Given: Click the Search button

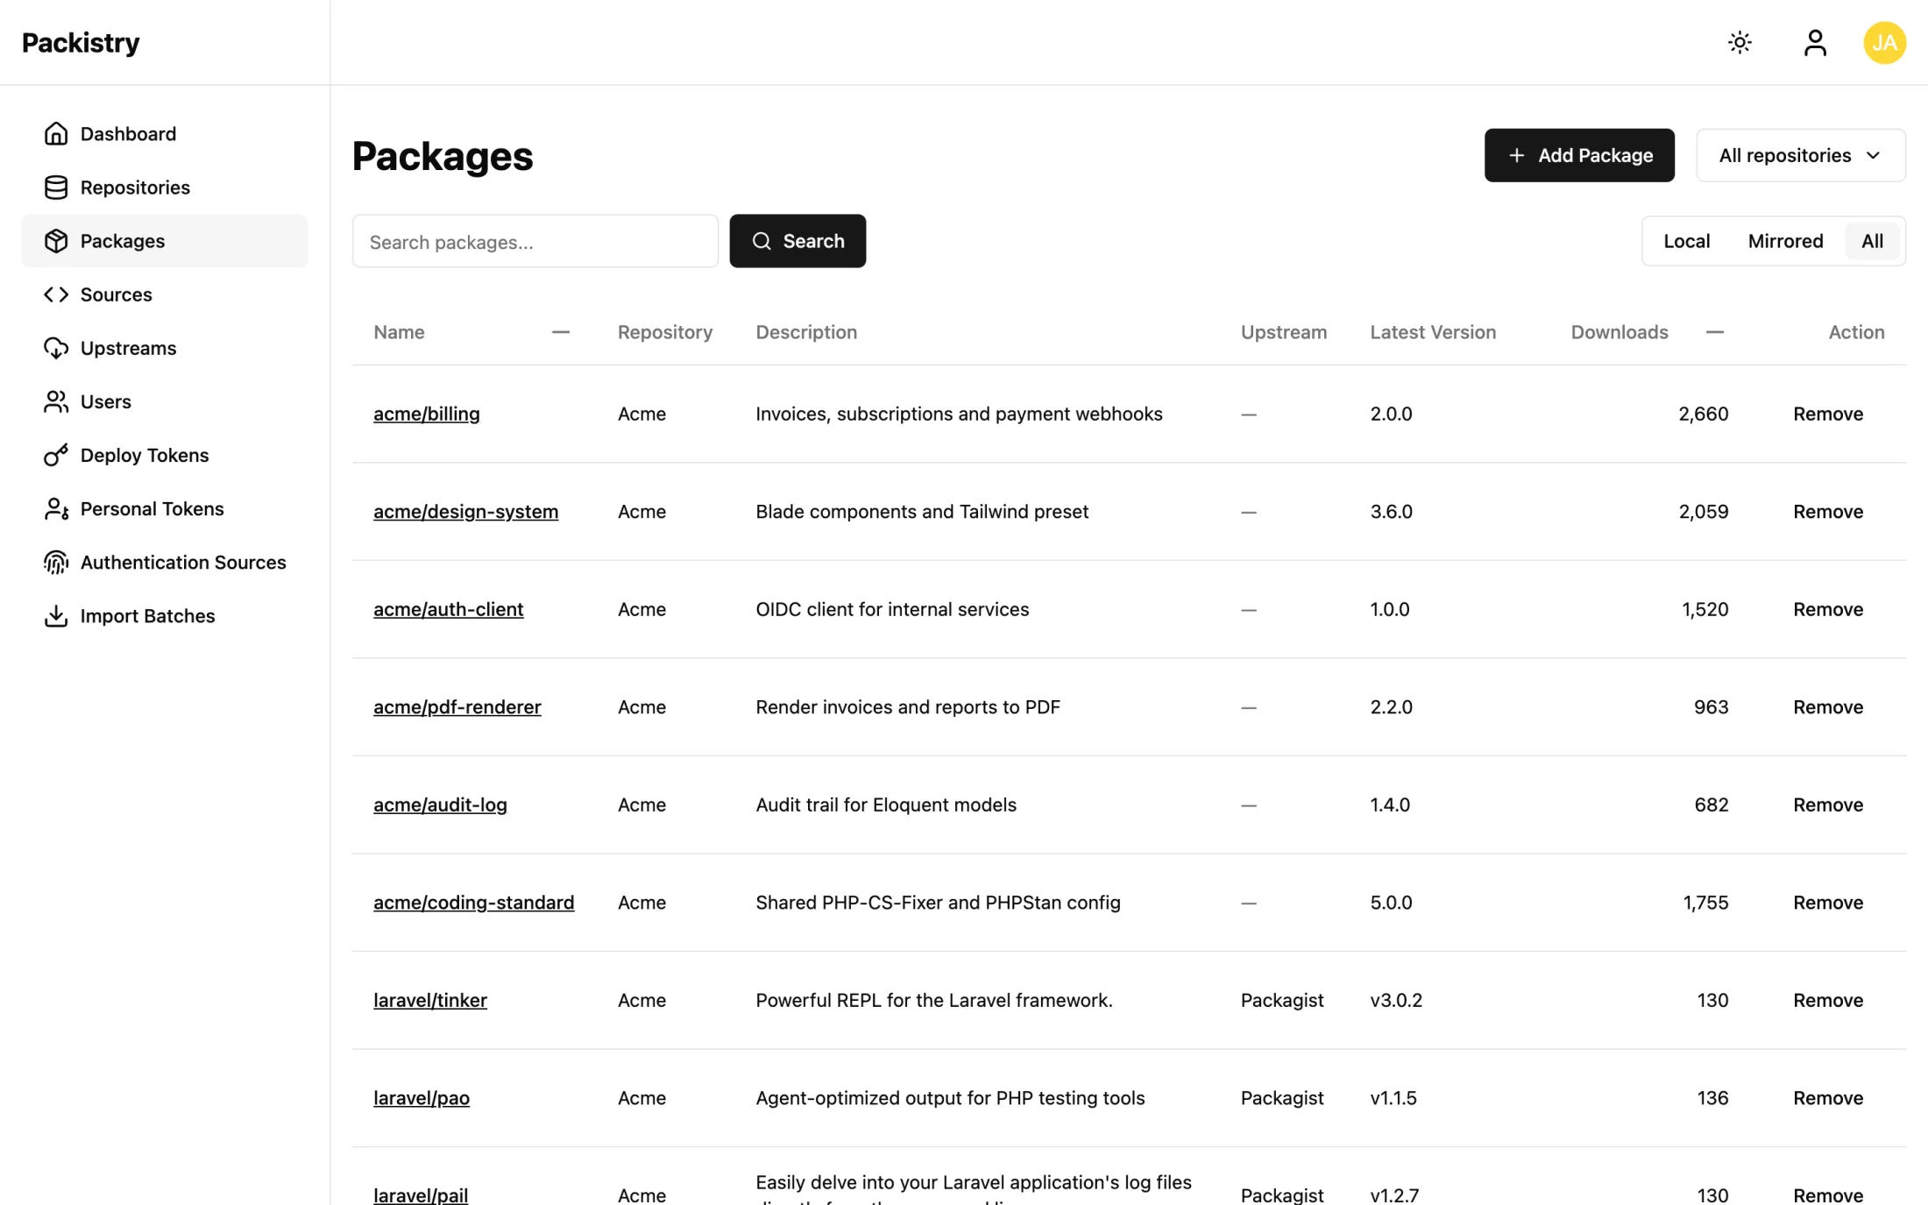Looking at the screenshot, I should click(x=797, y=240).
